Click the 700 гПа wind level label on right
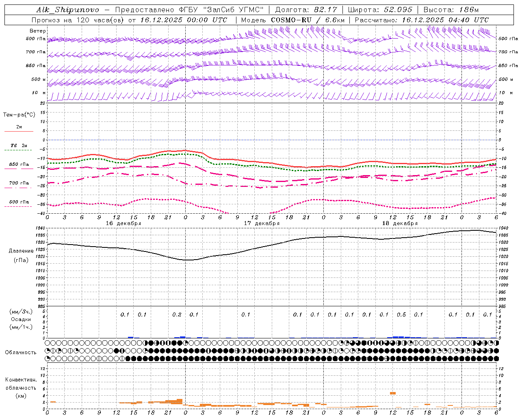Image resolution: width=520 pixels, height=416 pixels. (508, 52)
